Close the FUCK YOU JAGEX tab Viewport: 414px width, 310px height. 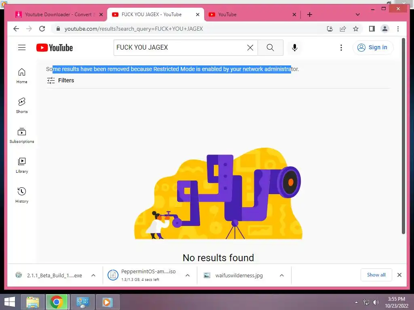point(197,15)
